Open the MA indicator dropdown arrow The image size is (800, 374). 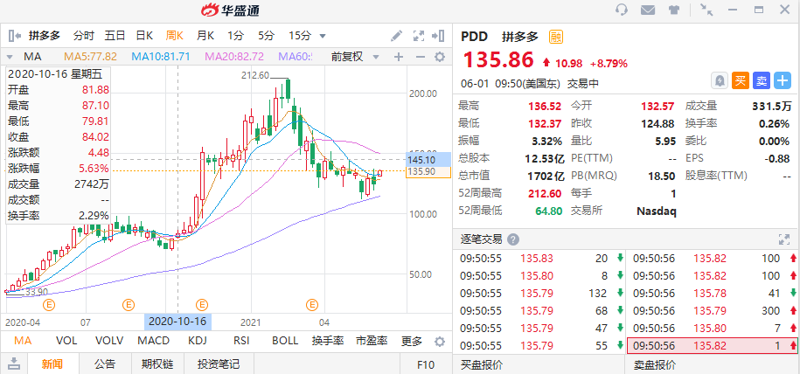tap(10, 57)
